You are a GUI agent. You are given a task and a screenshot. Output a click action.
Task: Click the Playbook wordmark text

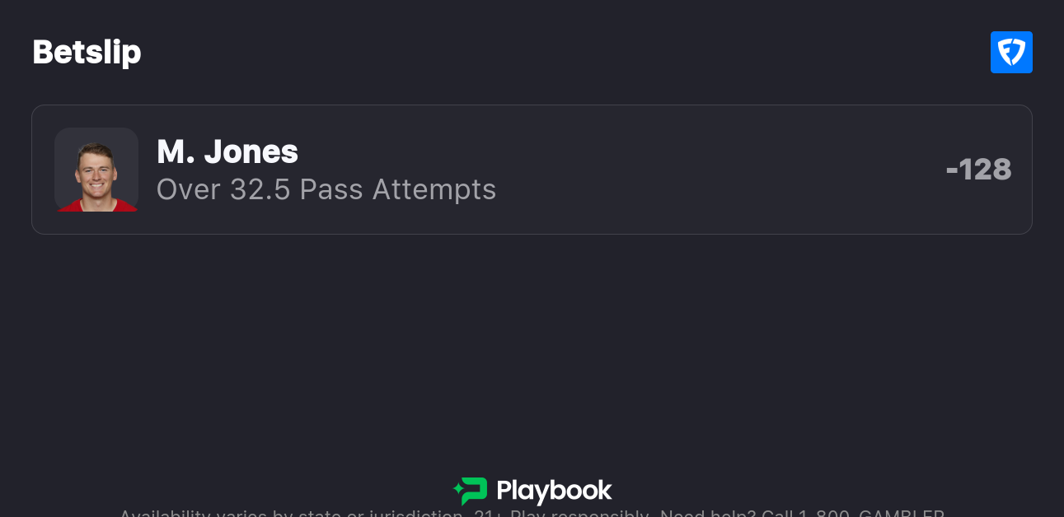tap(554, 491)
